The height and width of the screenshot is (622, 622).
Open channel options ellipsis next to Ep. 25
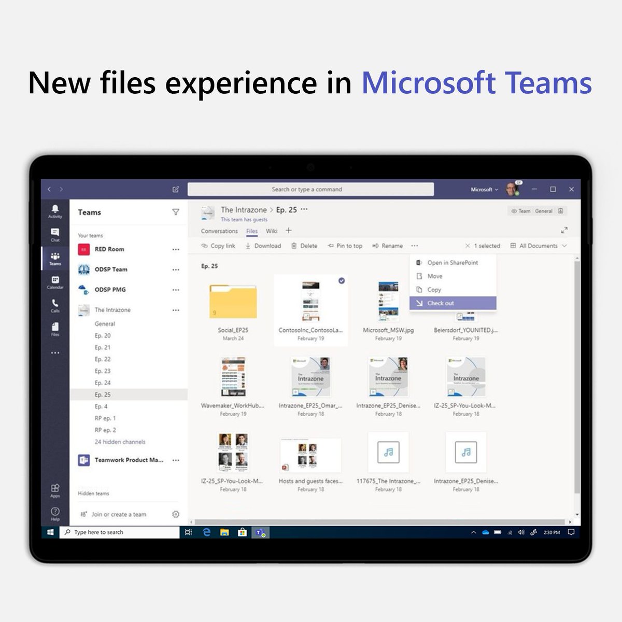click(304, 209)
